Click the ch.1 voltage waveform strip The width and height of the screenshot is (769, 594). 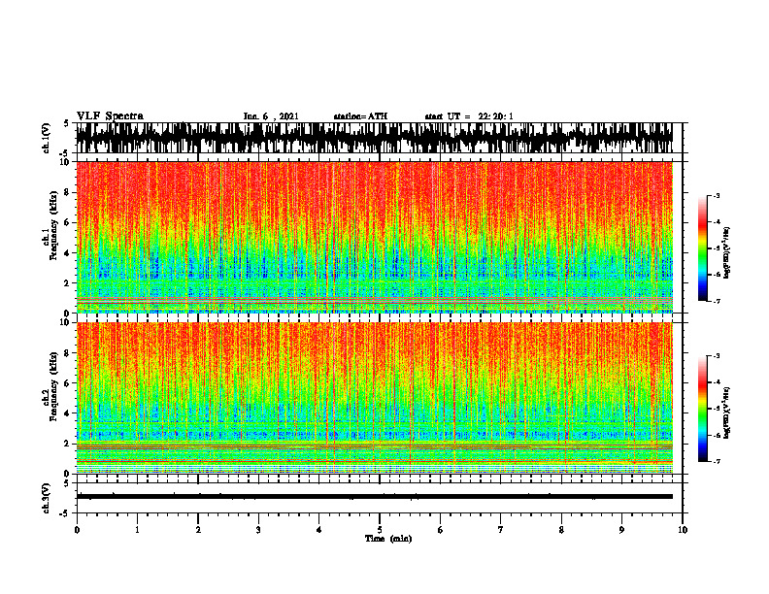(374, 138)
